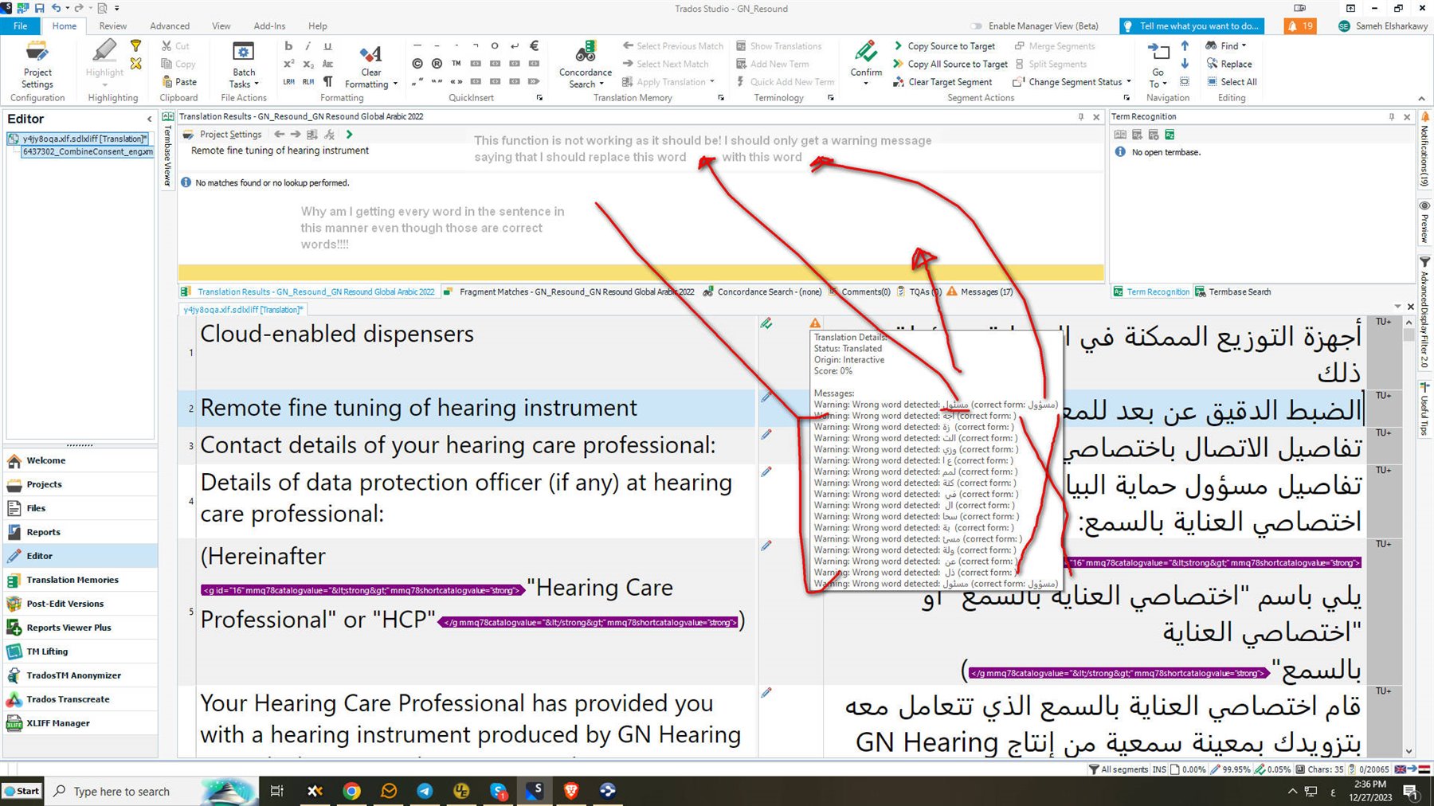Screen dimensions: 1434x806
Task: Open the Projects view in sidebar
Action: point(80,484)
